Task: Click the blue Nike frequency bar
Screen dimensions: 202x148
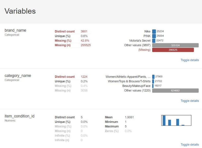Action: (x=154, y=31)
